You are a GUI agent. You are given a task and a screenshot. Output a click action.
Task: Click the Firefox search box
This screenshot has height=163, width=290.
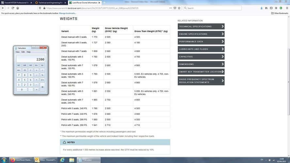coord(212,8)
